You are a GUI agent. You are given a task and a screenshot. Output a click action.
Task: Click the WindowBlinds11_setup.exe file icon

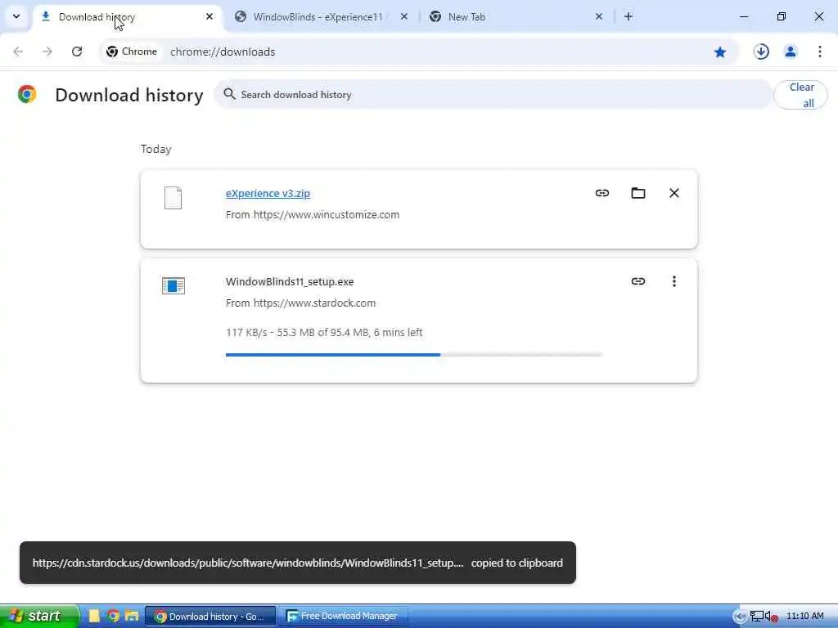tap(173, 285)
